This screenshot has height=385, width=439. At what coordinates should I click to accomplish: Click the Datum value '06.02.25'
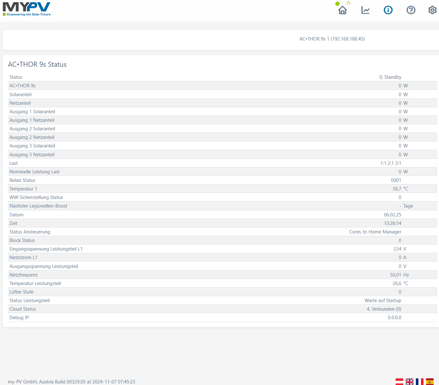pos(392,215)
